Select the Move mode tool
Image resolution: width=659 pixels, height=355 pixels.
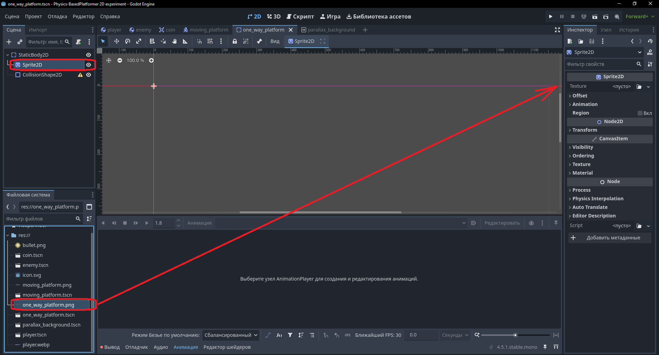(x=117, y=41)
